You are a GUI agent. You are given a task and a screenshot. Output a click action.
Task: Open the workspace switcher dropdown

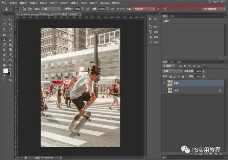[214, 9]
